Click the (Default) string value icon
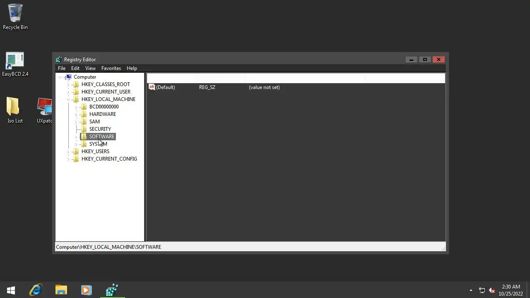Screen dimensions: 530x298 [x=152, y=87]
